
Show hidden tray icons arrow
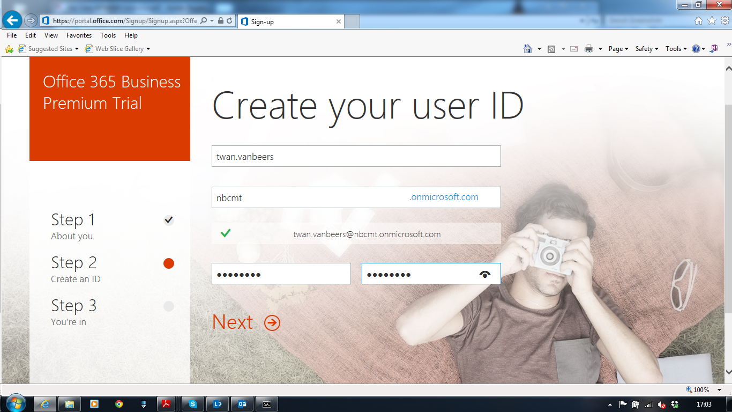click(x=610, y=404)
